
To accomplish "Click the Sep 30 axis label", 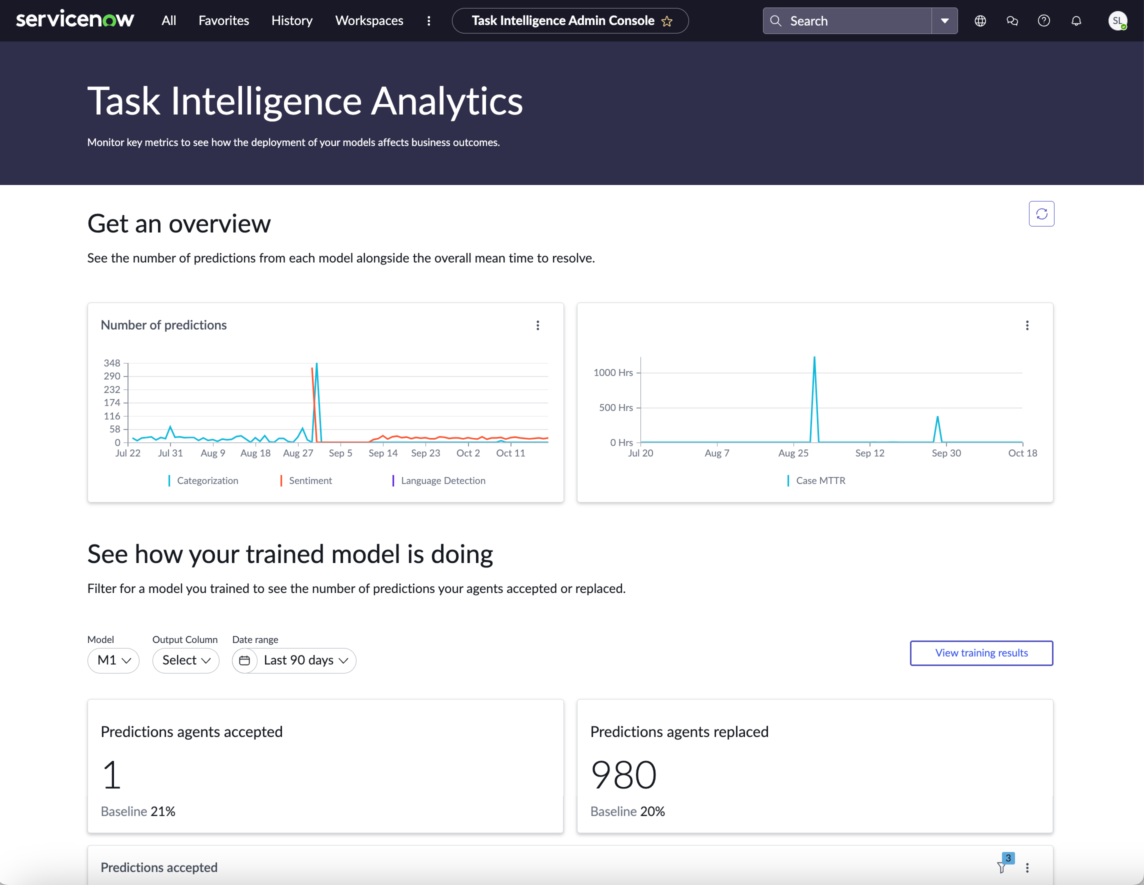I will click(946, 453).
